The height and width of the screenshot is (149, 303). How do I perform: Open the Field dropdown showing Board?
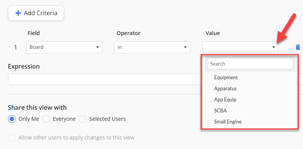(64, 47)
